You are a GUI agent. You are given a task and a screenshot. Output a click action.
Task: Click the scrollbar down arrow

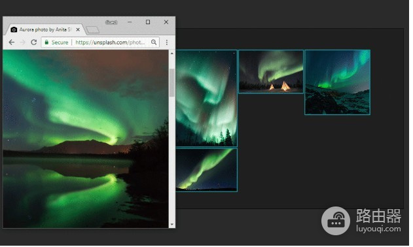[x=172, y=224]
